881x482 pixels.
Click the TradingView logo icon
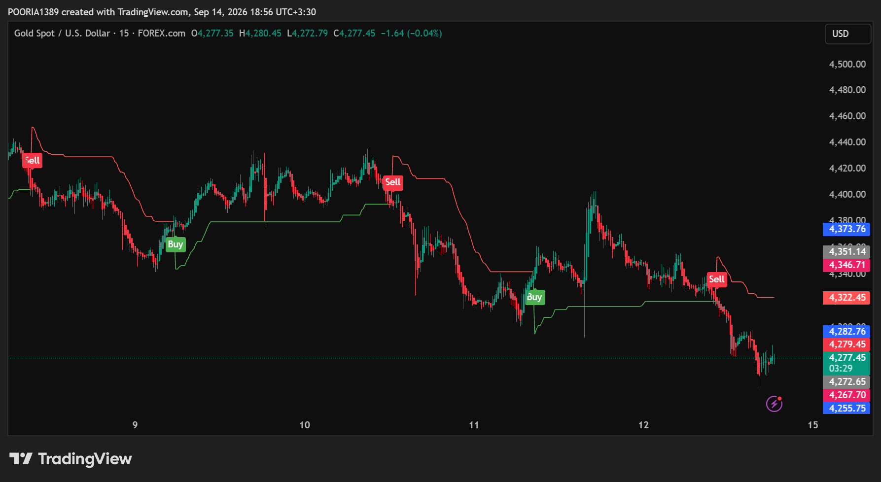[21, 459]
